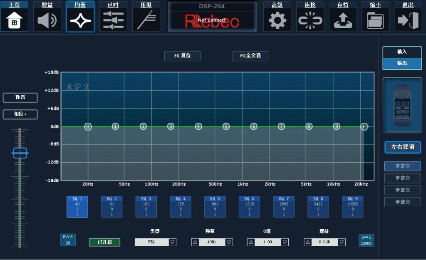Click the BW6 22000 low-pass filter box
Screen dimensions: 426x260
[x=366, y=240]
